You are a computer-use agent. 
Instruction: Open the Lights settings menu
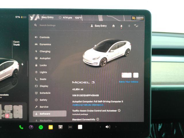click(x=41, y=72)
